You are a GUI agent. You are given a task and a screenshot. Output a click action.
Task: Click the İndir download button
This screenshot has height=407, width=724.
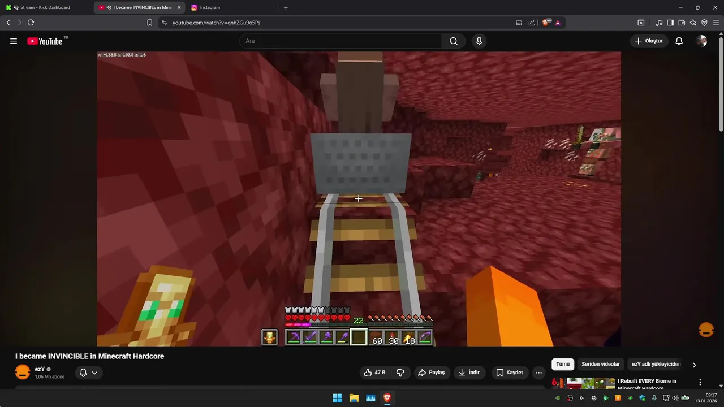469,373
